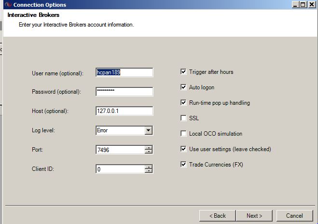Go to the previous step with Back
This screenshot has width=318, height=224.
[x=218, y=216]
